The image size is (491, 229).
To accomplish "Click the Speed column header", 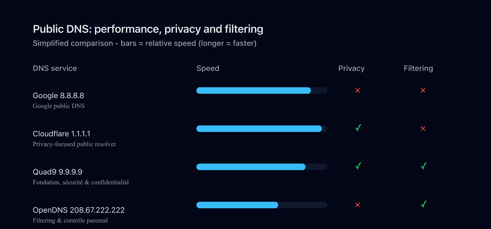I will [208, 68].
